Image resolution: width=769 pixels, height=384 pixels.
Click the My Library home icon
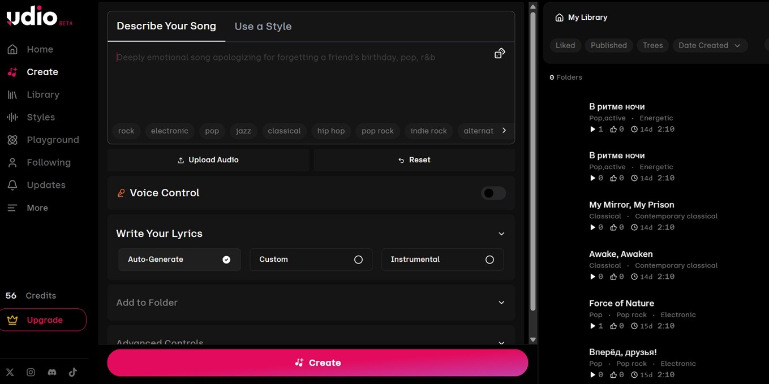pos(559,18)
